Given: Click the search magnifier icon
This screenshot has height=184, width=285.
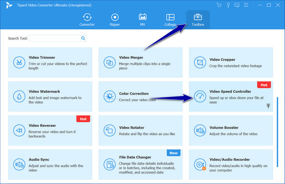Looking at the screenshot, I should [x=83, y=38].
